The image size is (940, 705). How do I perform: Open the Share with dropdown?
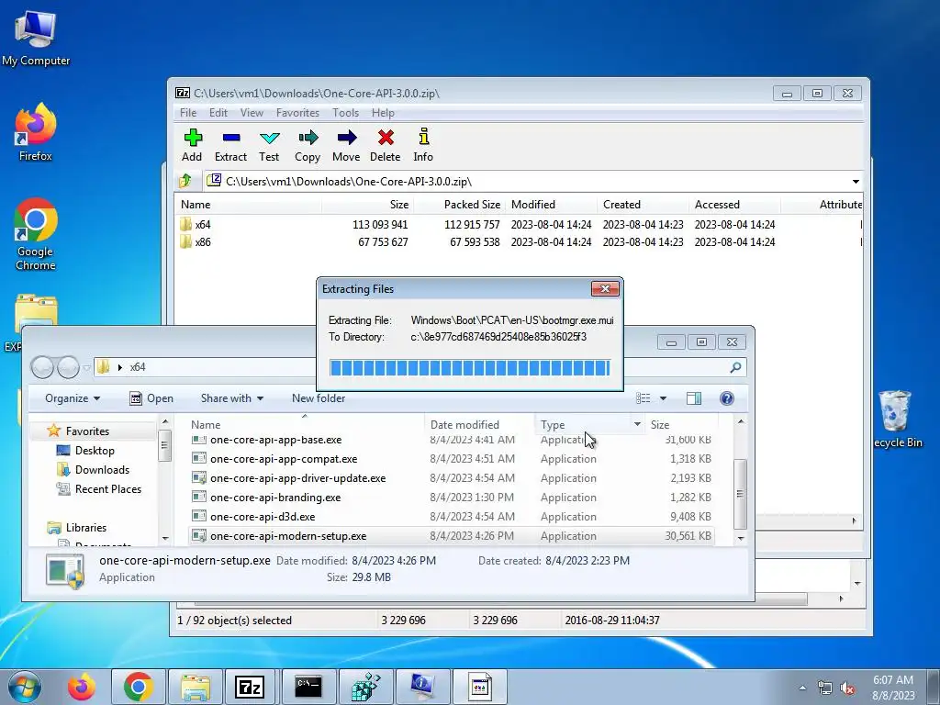232,398
